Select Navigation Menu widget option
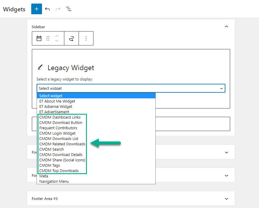The image size is (259, 208). (x=96, y=182)
